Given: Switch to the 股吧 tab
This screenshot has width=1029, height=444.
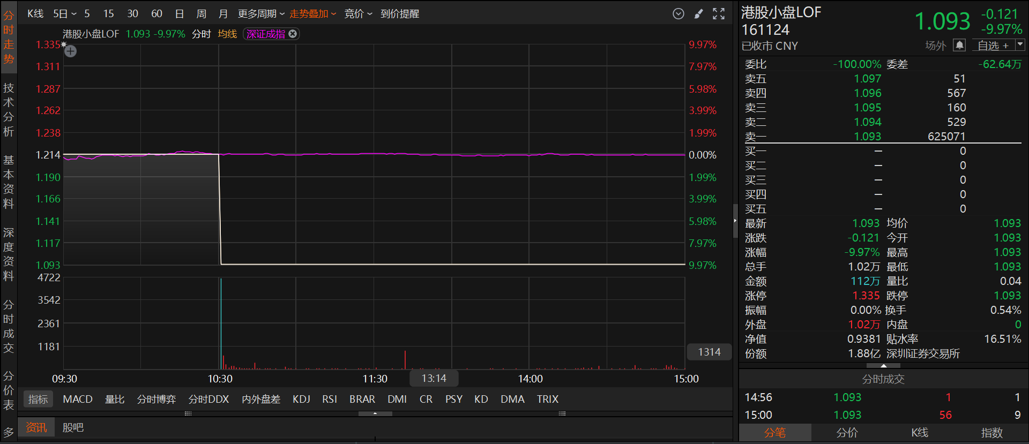Looking at the screenshot, I should 73,427.
